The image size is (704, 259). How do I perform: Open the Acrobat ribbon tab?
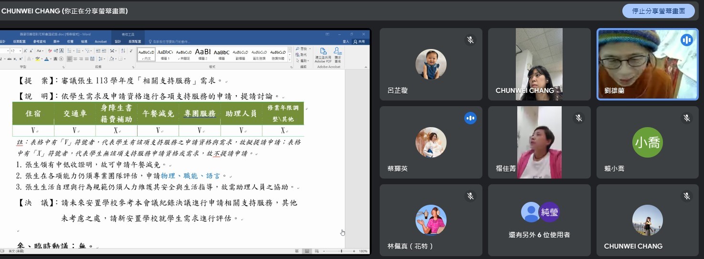click(x=101, y=41)
